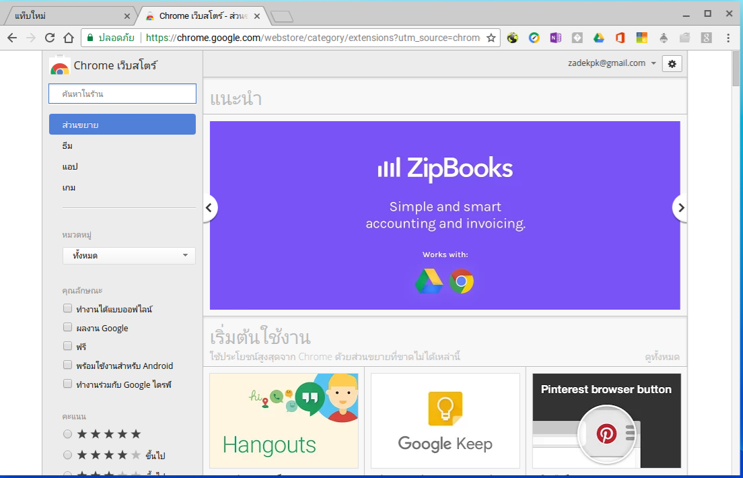
Task: Click the green secure padlock icon
Action: point(90,38)
